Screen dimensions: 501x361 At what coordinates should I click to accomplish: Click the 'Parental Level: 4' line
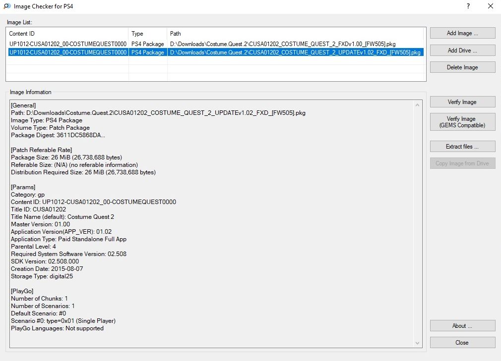[33, 247]
